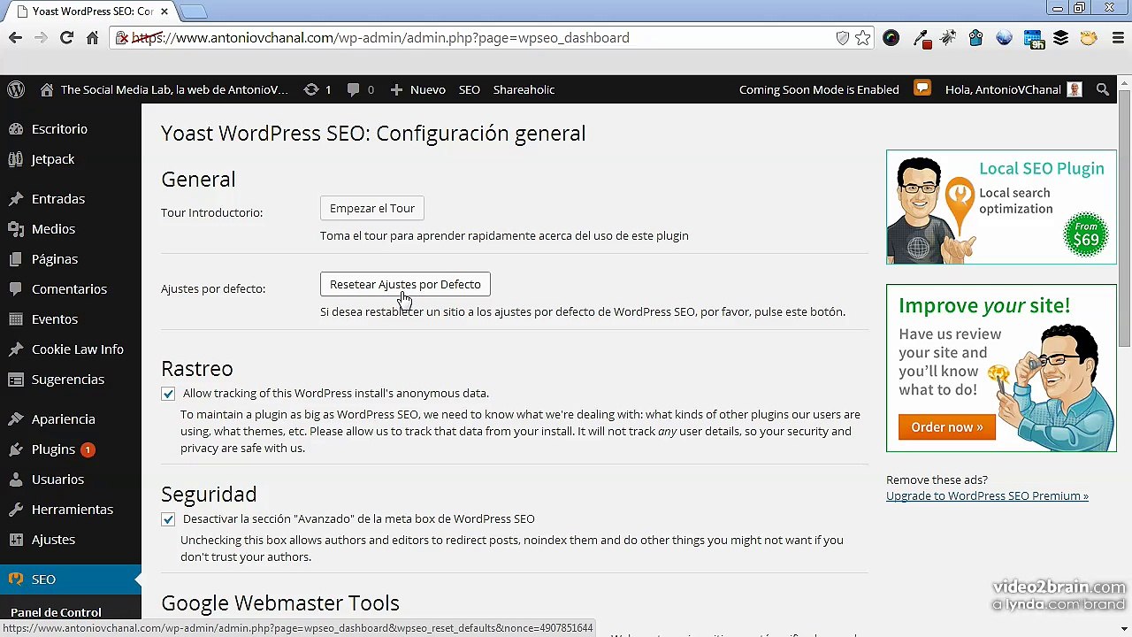Click the Improve your site ad heading
1132x637 pixels.
click(983, 306)
